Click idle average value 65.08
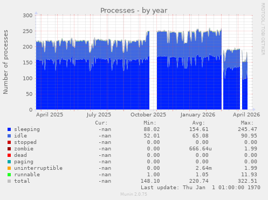The width and height of the screenshot is (268, 200). pyautogui.click(x=201, y=136)
